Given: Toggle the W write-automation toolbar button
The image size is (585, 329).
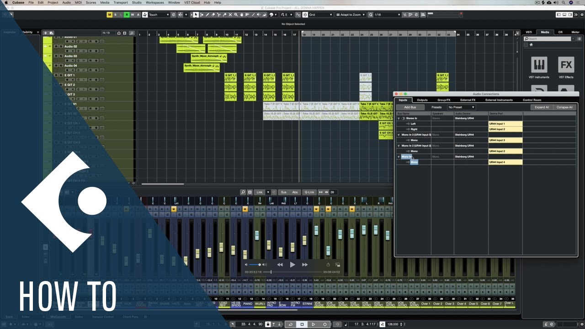Looking at the screenshot, I should [x=133, y=15].
